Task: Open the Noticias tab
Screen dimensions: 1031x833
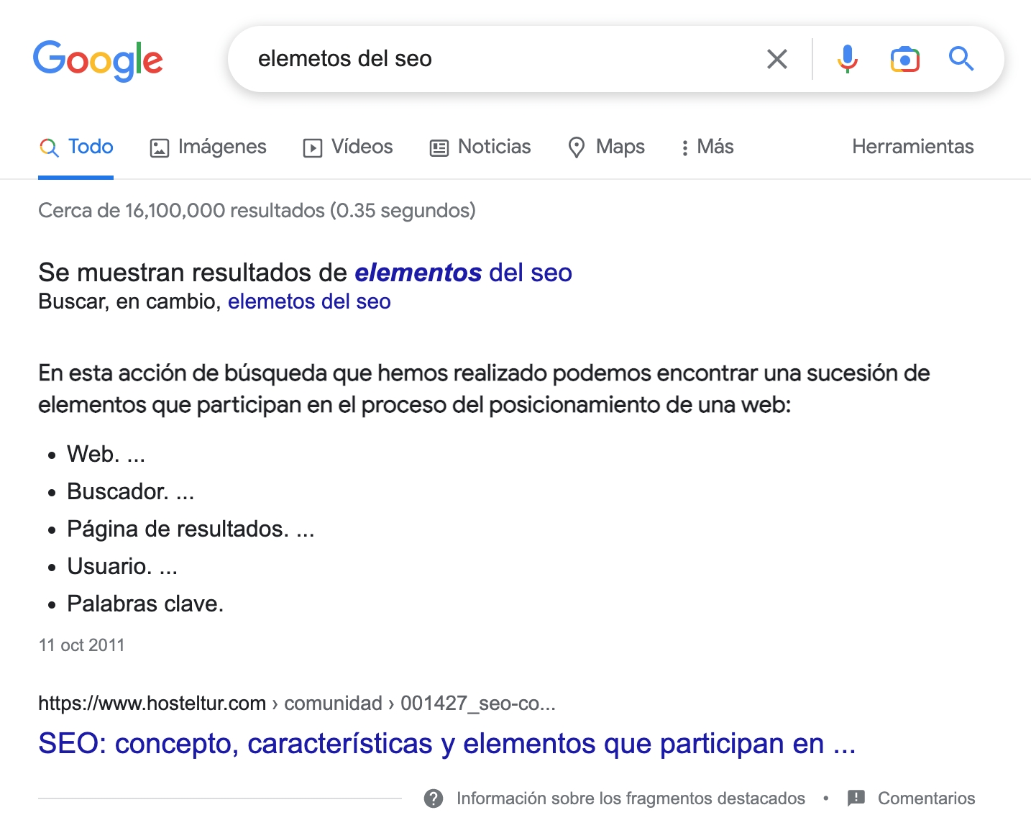Action: [480, 147]
